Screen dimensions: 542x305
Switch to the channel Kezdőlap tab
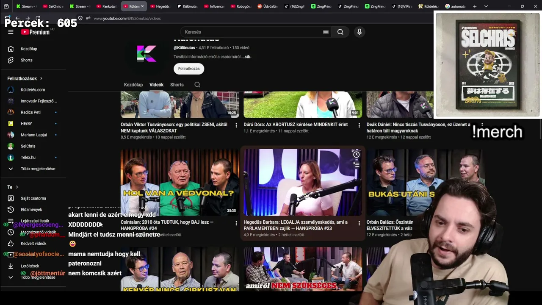tap(133, 85)
